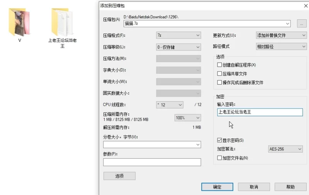Expand the 路径模式 相对路径 dropdown

[x=281, y=47]
